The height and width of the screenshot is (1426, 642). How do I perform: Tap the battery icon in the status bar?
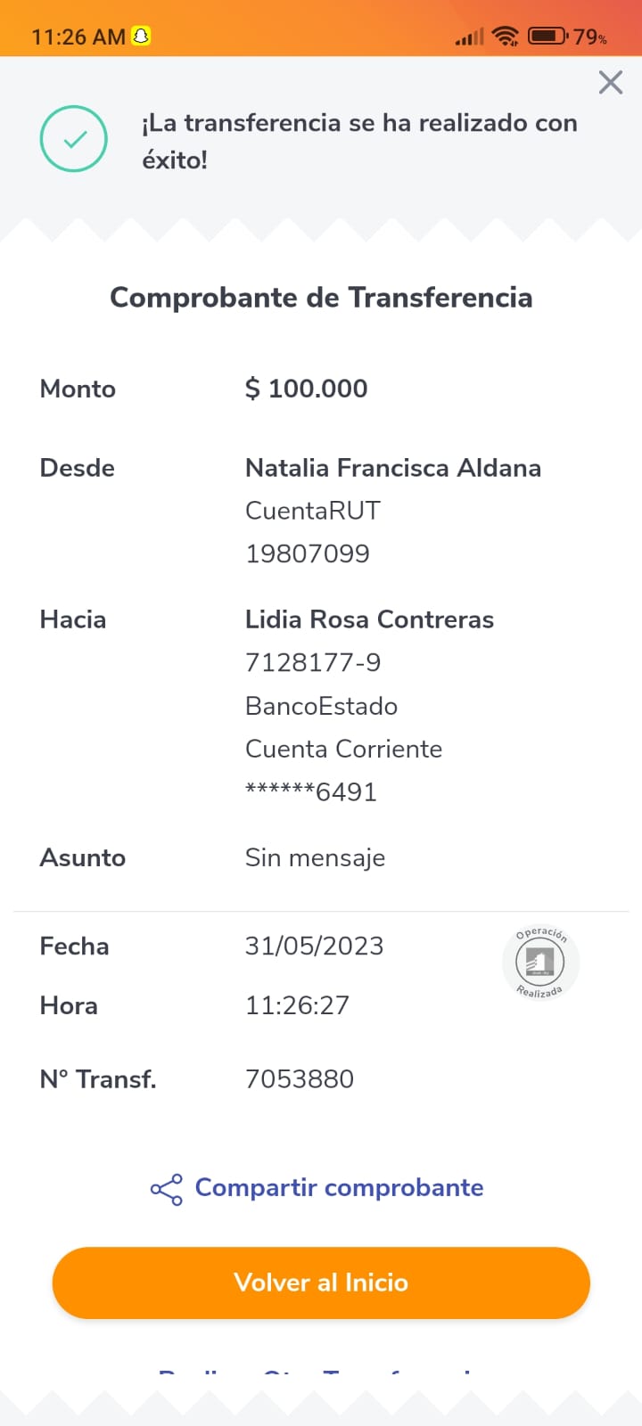[547, 37]
